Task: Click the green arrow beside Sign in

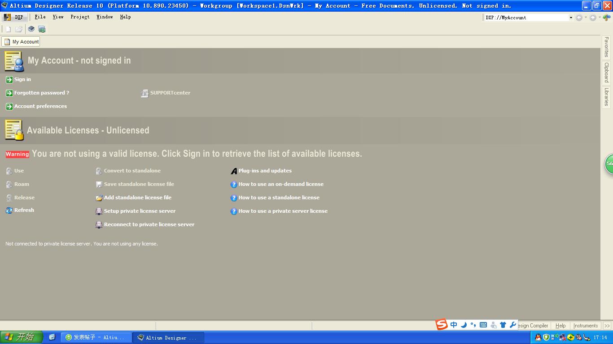Action: (x=9, y=80)
